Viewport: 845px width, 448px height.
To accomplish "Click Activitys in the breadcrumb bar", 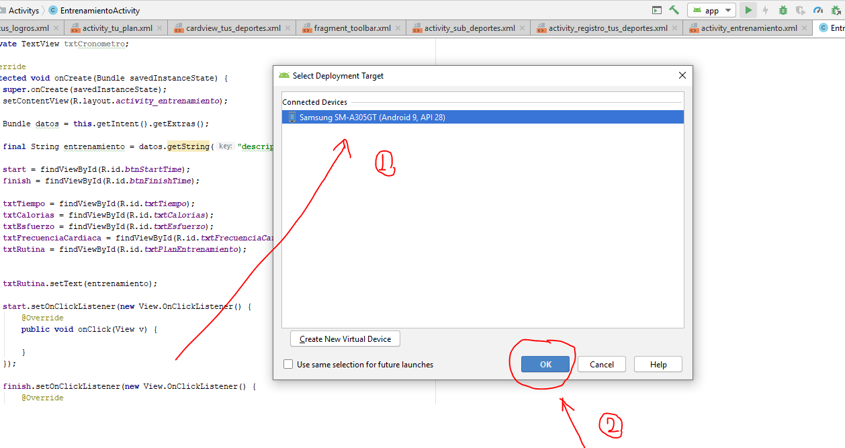I will (x=24, y=10).
